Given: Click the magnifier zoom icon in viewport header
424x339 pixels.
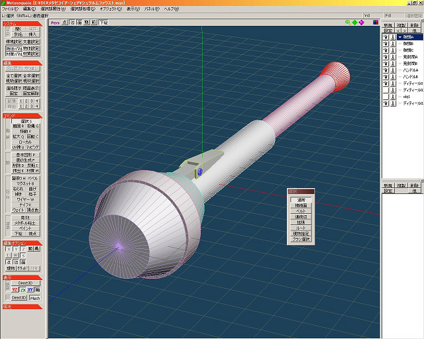Looking at the screenshot, I should (348, 23).
